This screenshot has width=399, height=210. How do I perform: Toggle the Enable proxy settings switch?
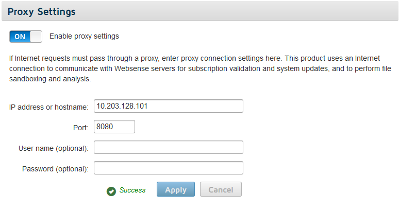(26, 37)
